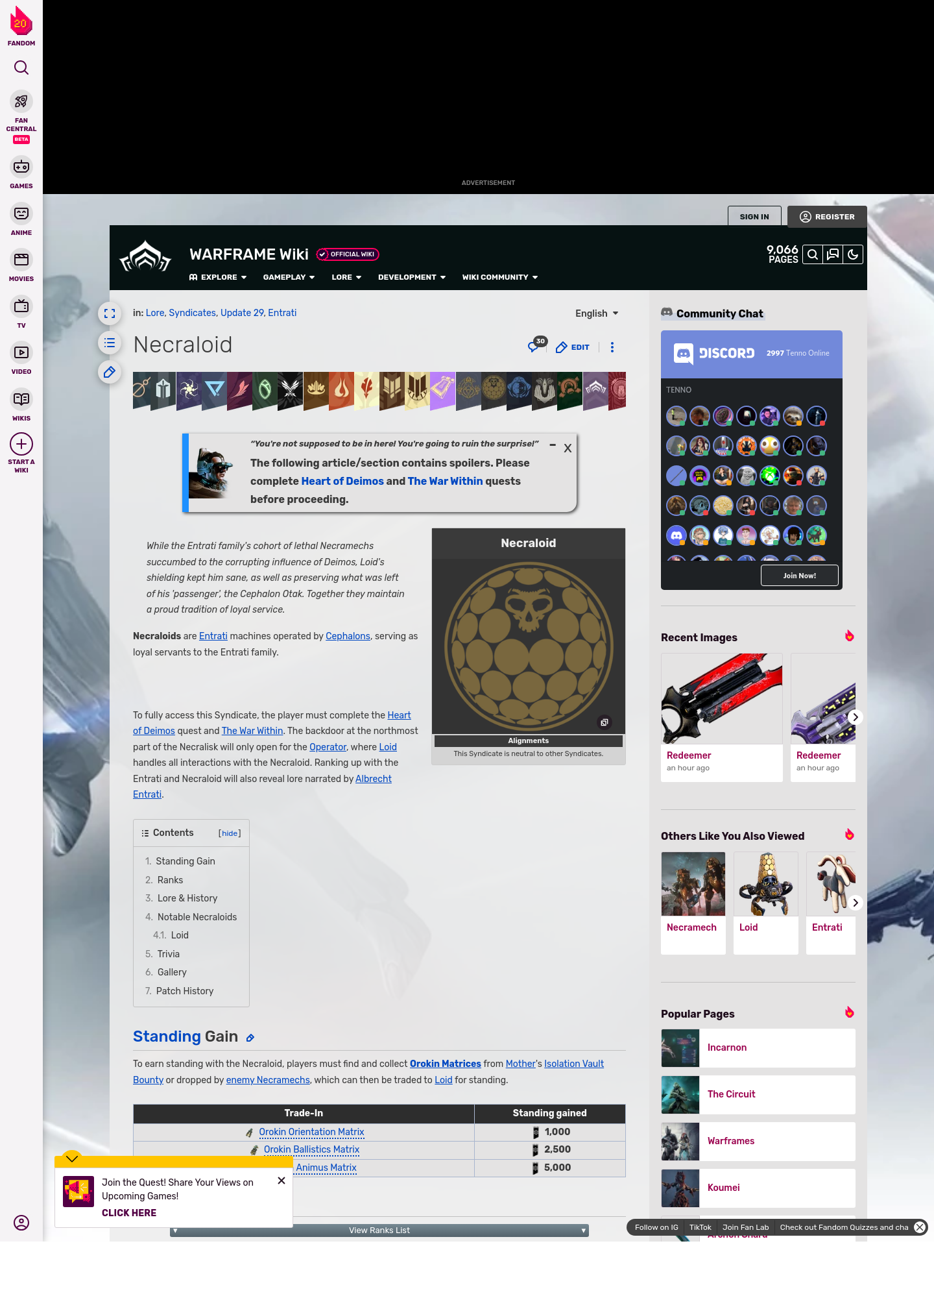Viewport: 934px width, 1298px height.
Task: Click Discord Join Now button
Action: click(x=800, y=576)
